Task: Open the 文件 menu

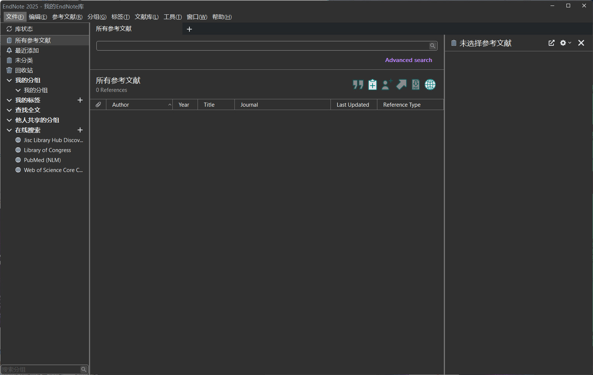Action: (x=15, y=17)
